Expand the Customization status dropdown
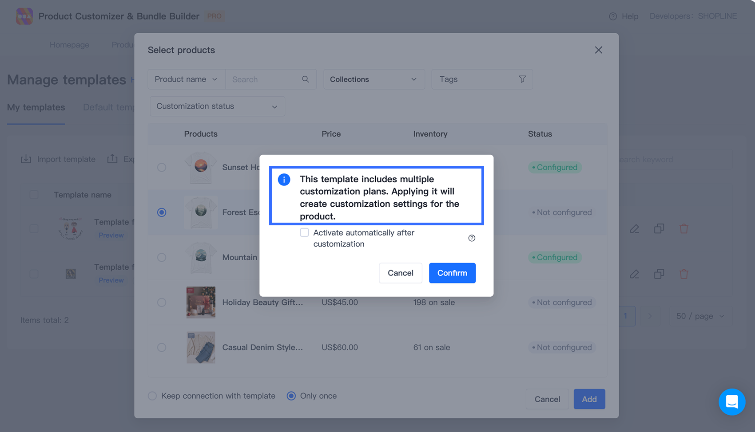Viewport: 755px width, 432px height. pos(217,106)
